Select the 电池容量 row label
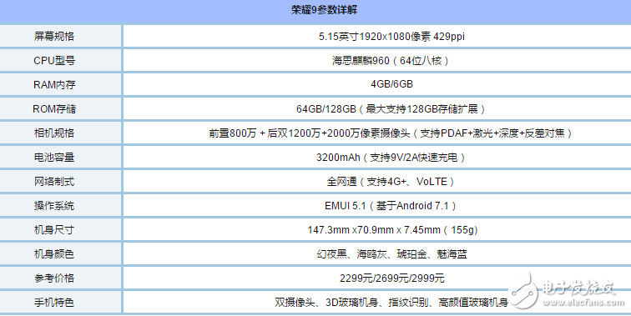This screenshot has width=631, height=316. [54, 157]
